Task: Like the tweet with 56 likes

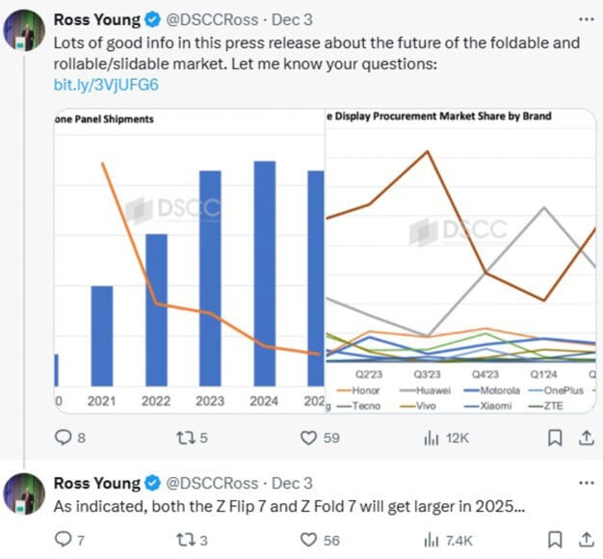Action: pyautogui.click(x=320, y=540)
